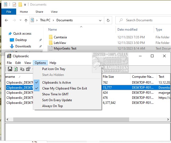171x143 pixels.
Task: Click the Clipboardic title bar app icon
Action: pyautogui.click(x=9, y=56)
